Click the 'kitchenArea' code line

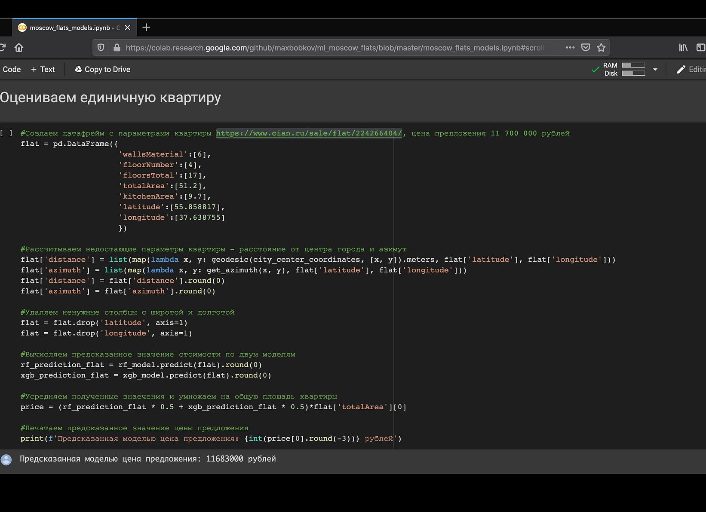pos(165,196)
